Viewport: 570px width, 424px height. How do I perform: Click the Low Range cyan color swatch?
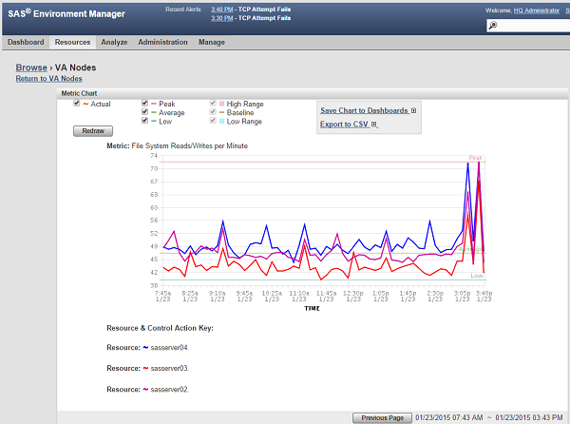tap(221, 122)
